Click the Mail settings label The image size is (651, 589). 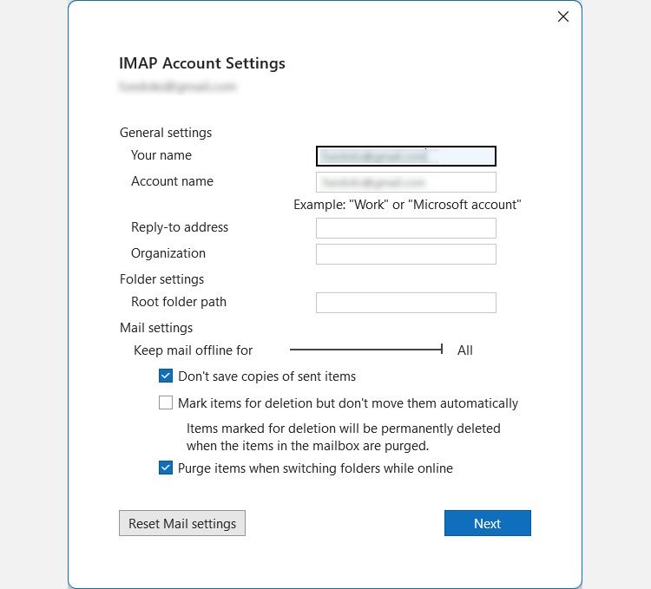[156, 328]
